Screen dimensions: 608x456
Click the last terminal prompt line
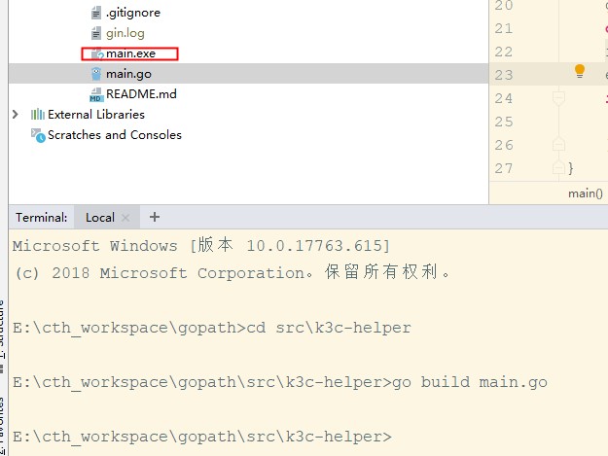pyautogui.click(x=202, y=437)
